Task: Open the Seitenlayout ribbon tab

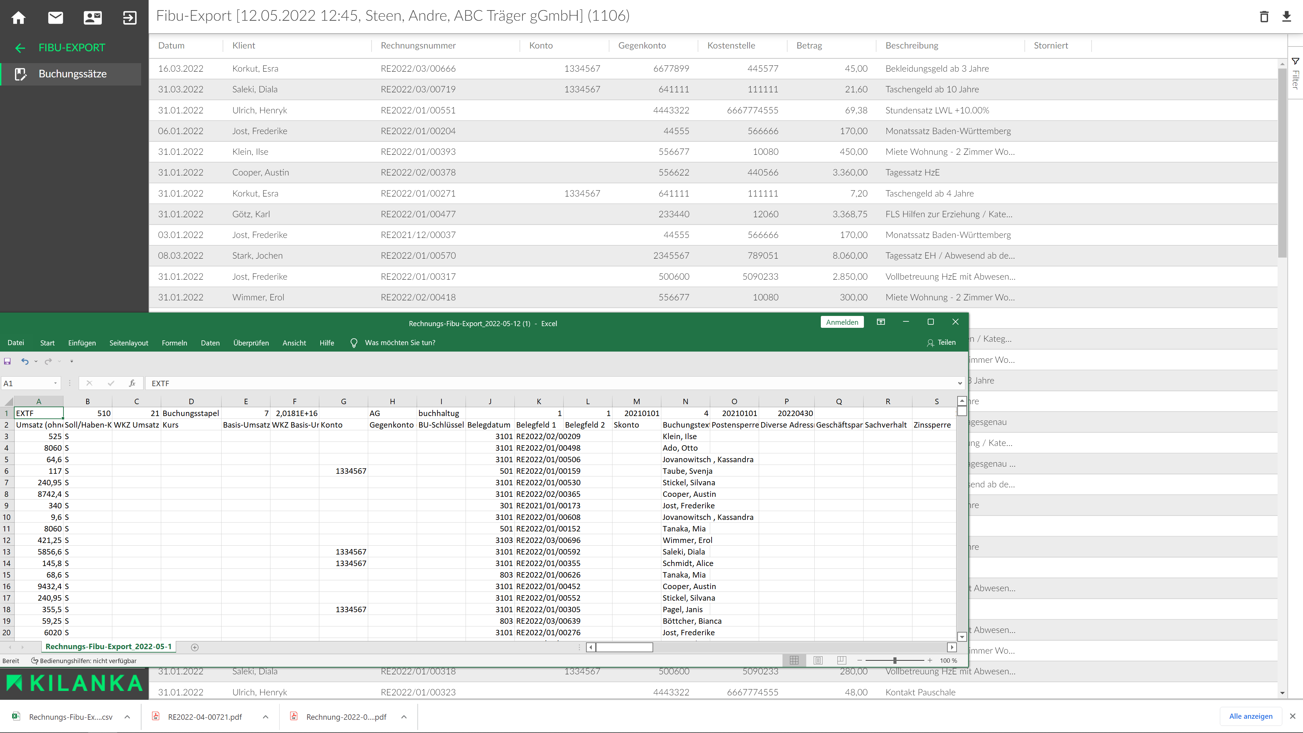Action: tap(129, 343)
